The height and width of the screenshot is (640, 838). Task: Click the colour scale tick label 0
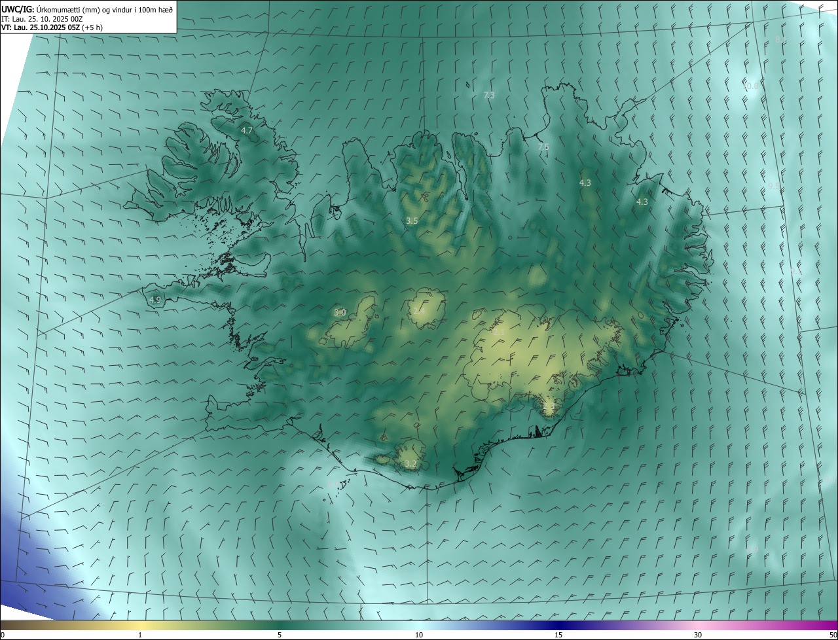click(3, 635)
